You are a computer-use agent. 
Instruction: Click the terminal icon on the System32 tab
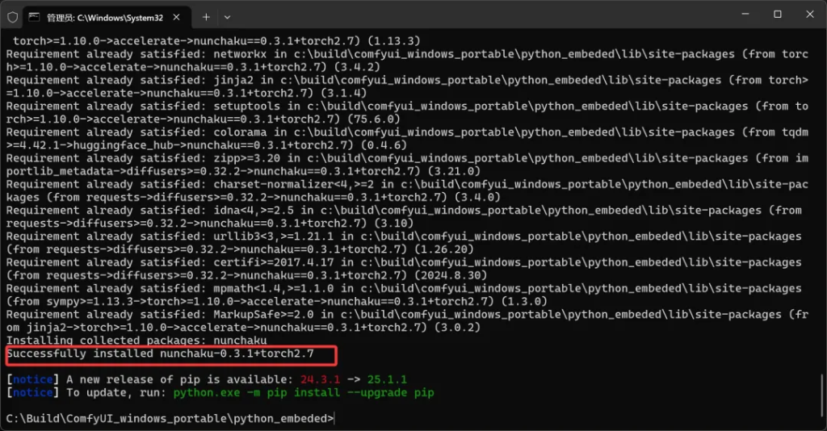click(34, 18)
